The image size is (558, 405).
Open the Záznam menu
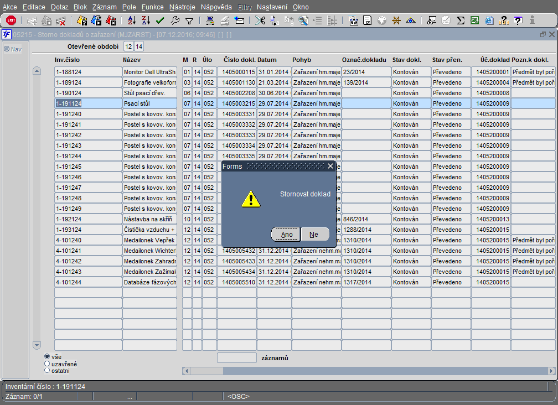[104, 7]
